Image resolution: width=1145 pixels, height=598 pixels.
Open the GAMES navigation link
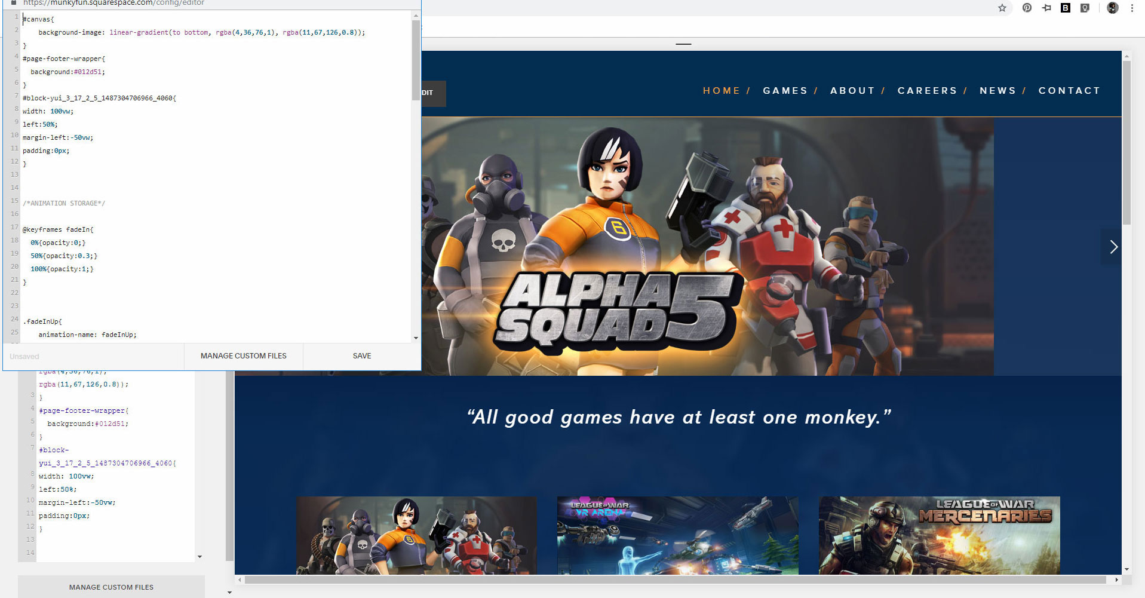[785, 91]
